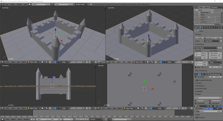
Task: Click Blender info editor type icon top-left
Action: click(x=3, y=4)
